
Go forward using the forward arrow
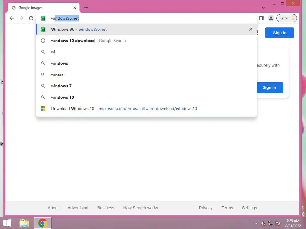click(x=22, y=18)
